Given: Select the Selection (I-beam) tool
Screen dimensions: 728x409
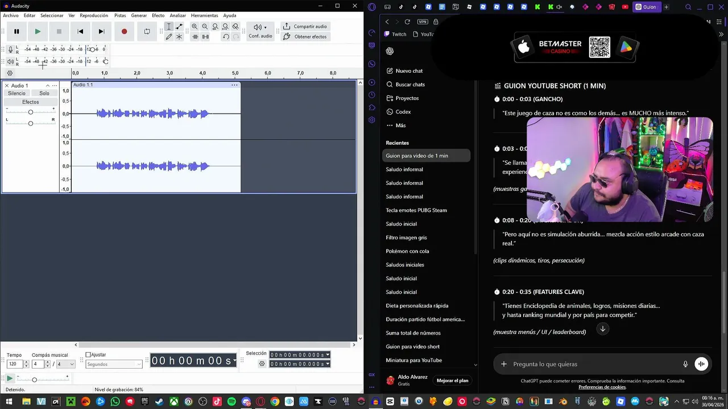Looking at the screenshot, I should [169, 27].
